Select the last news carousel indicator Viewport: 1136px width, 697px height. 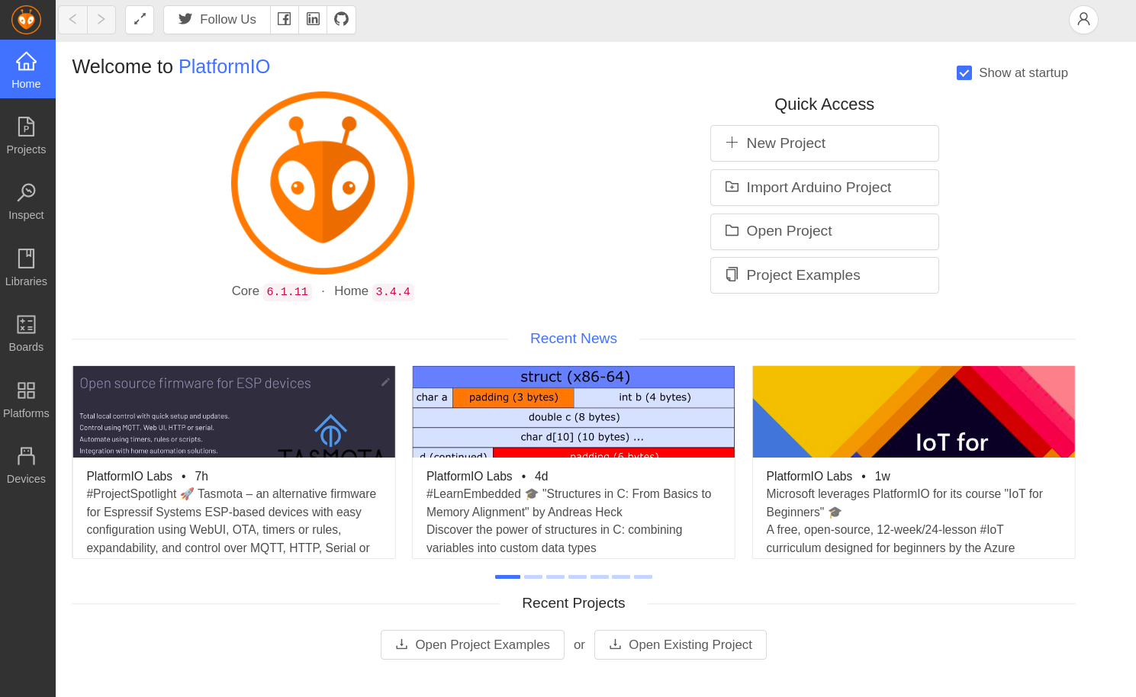pos(643,577)
